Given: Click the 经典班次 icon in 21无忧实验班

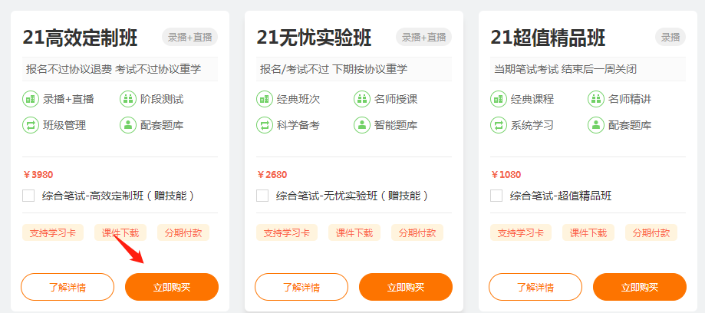Looking at the screenshot, I should [264, 99].
